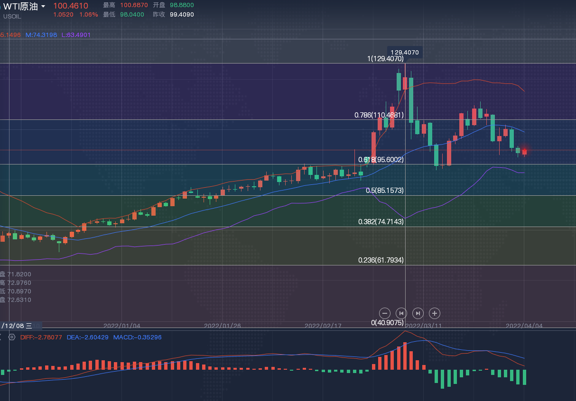Click the 129.4070 high price tooltip

[x=405, y=52]
